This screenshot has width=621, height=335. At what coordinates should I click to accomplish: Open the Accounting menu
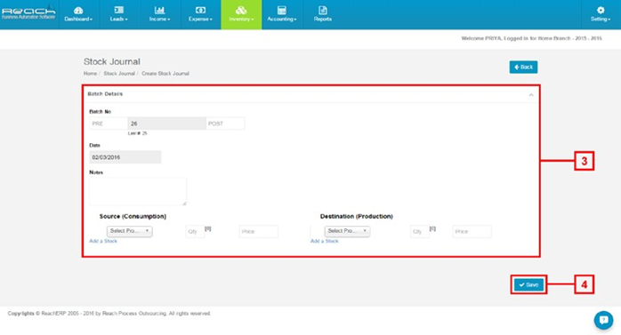click(x=282, y=14)
